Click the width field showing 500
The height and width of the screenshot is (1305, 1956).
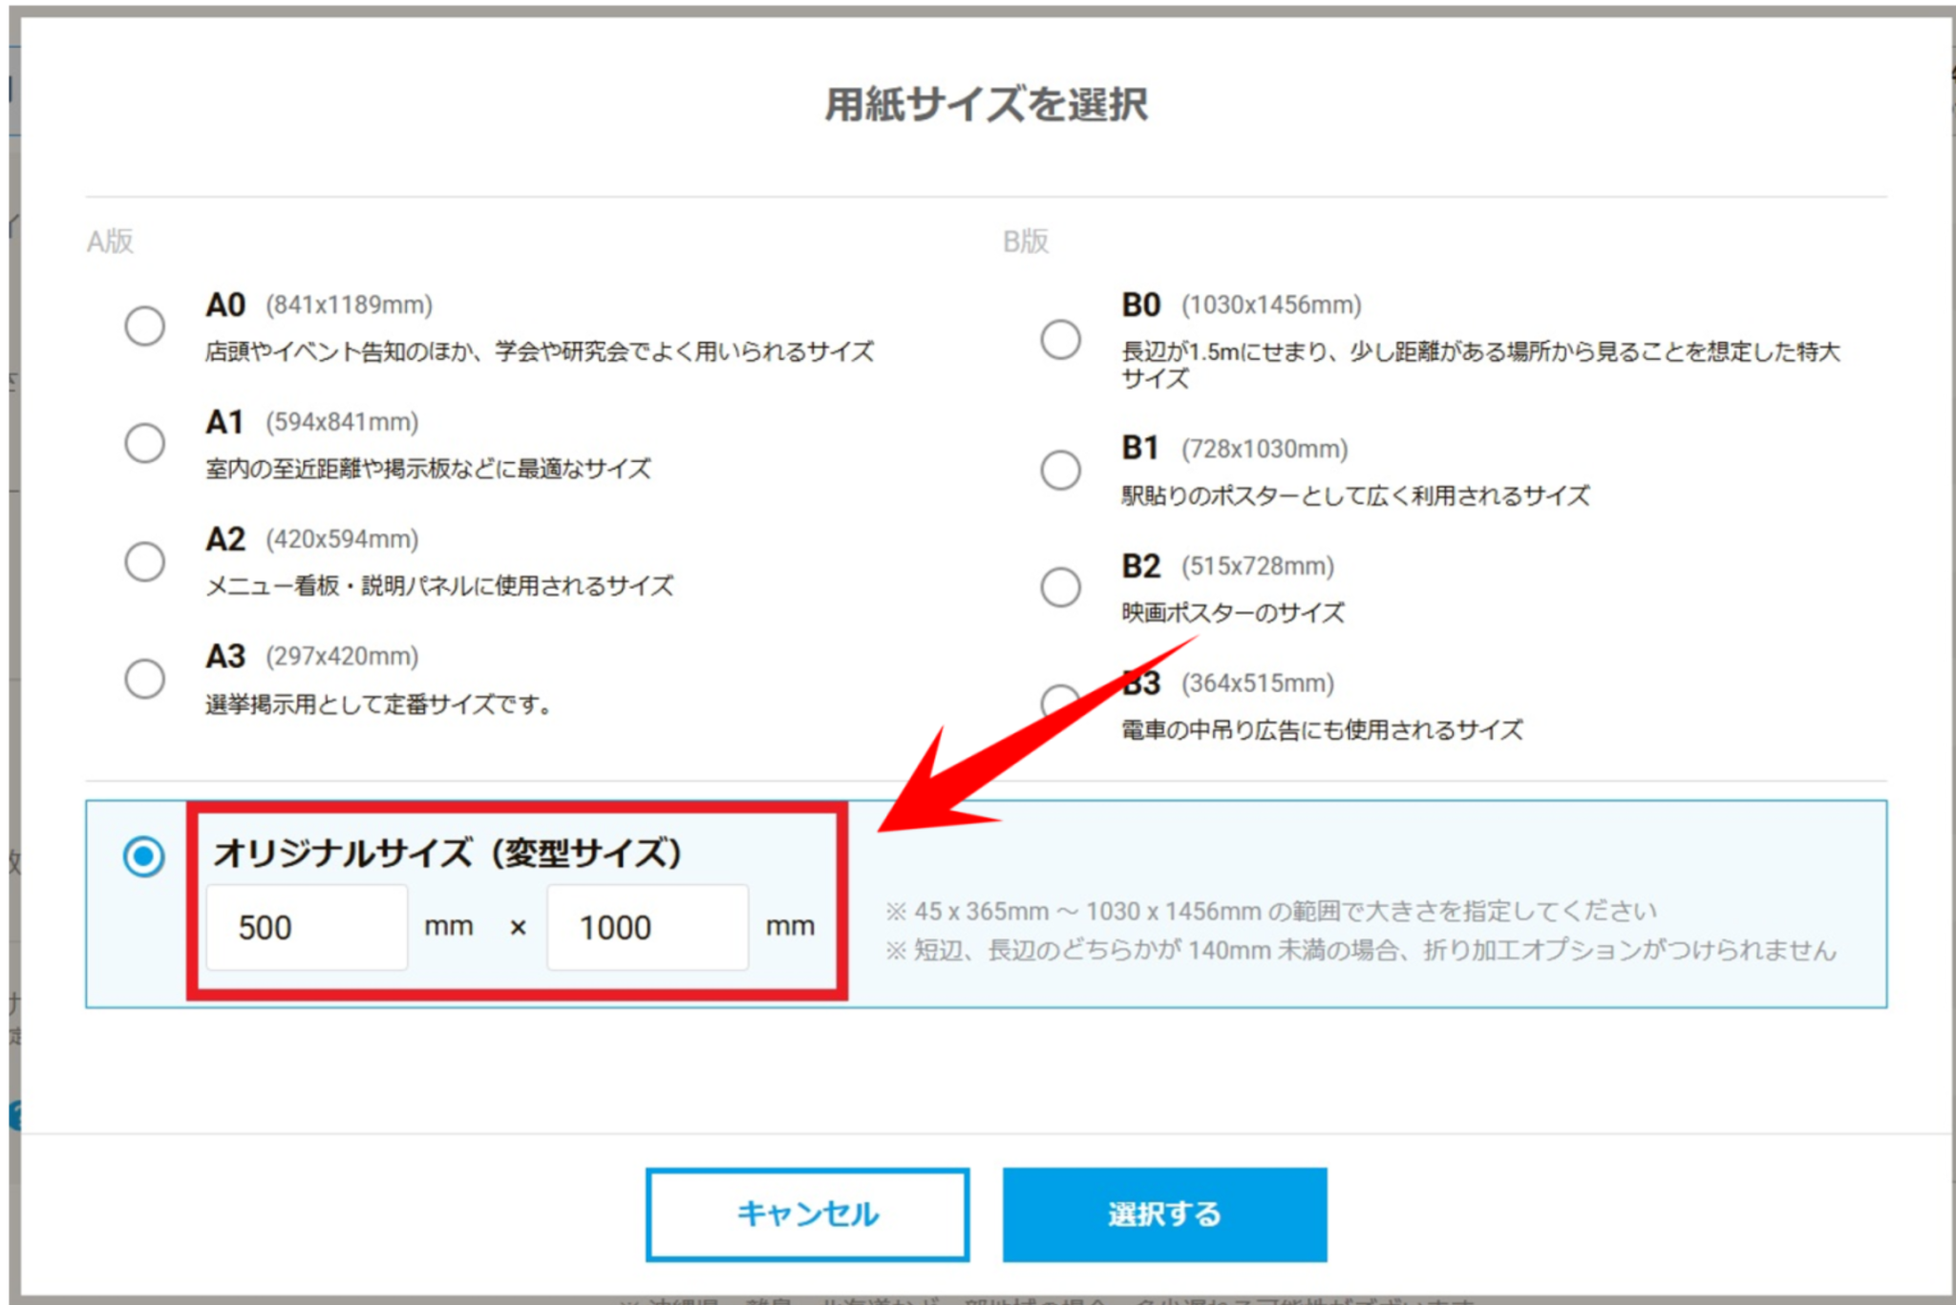click(307, 927)
